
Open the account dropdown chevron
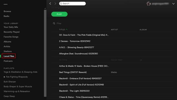pos(174,4)
